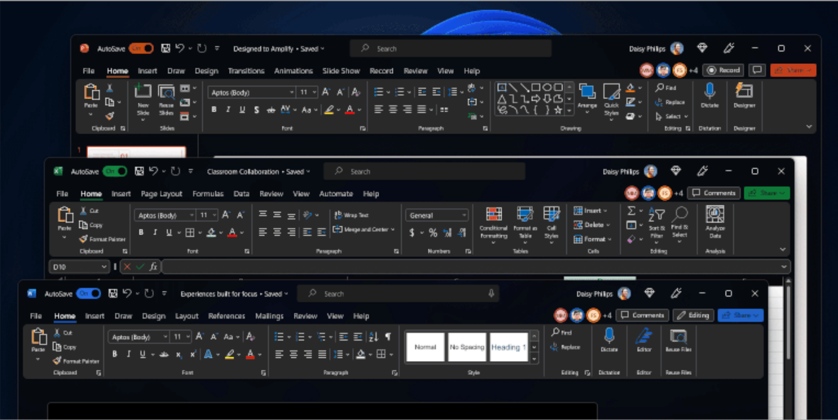Click Reuse Slides icon in PowerPoint
Viewport: 838px width, 420px height.
click(166, 92)
